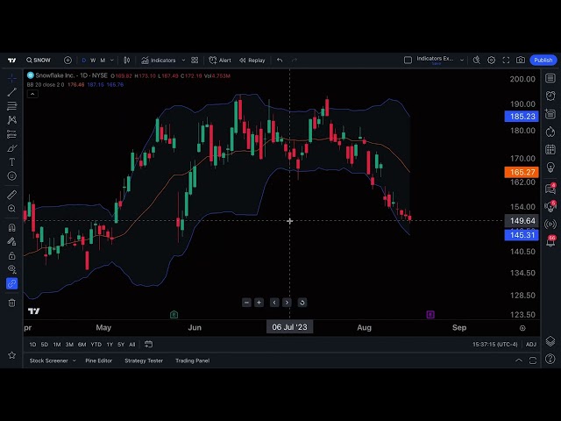
Task: Remove drawings with trash icon
Action: (x=11, y=303)
